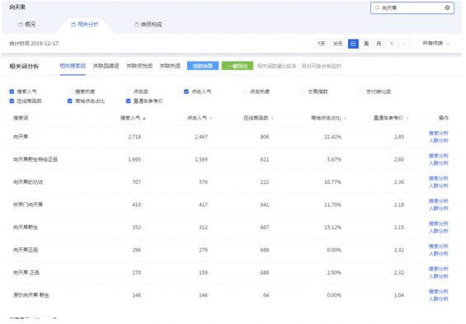This screenshot has width=466, height=324.
Task: Open 人群分析 for 向天果野生特级正品 row
Action: [438, 163]
